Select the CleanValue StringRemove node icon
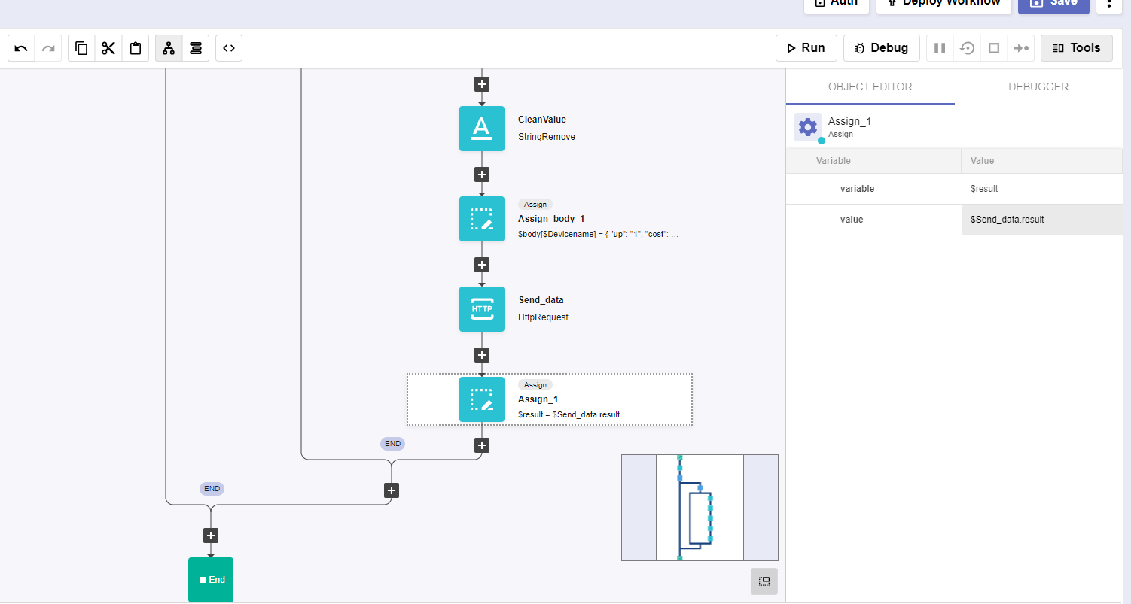 coord(482,129)
